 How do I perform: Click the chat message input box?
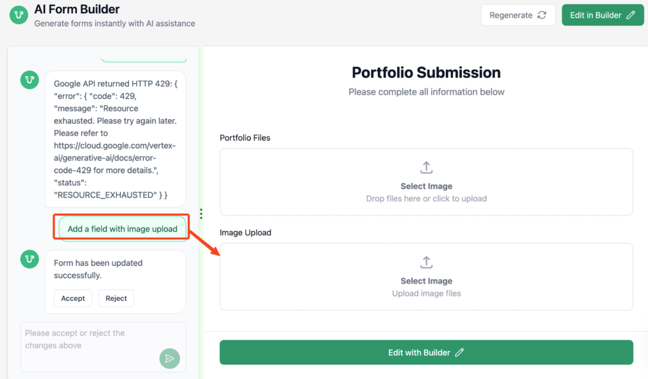89,340
